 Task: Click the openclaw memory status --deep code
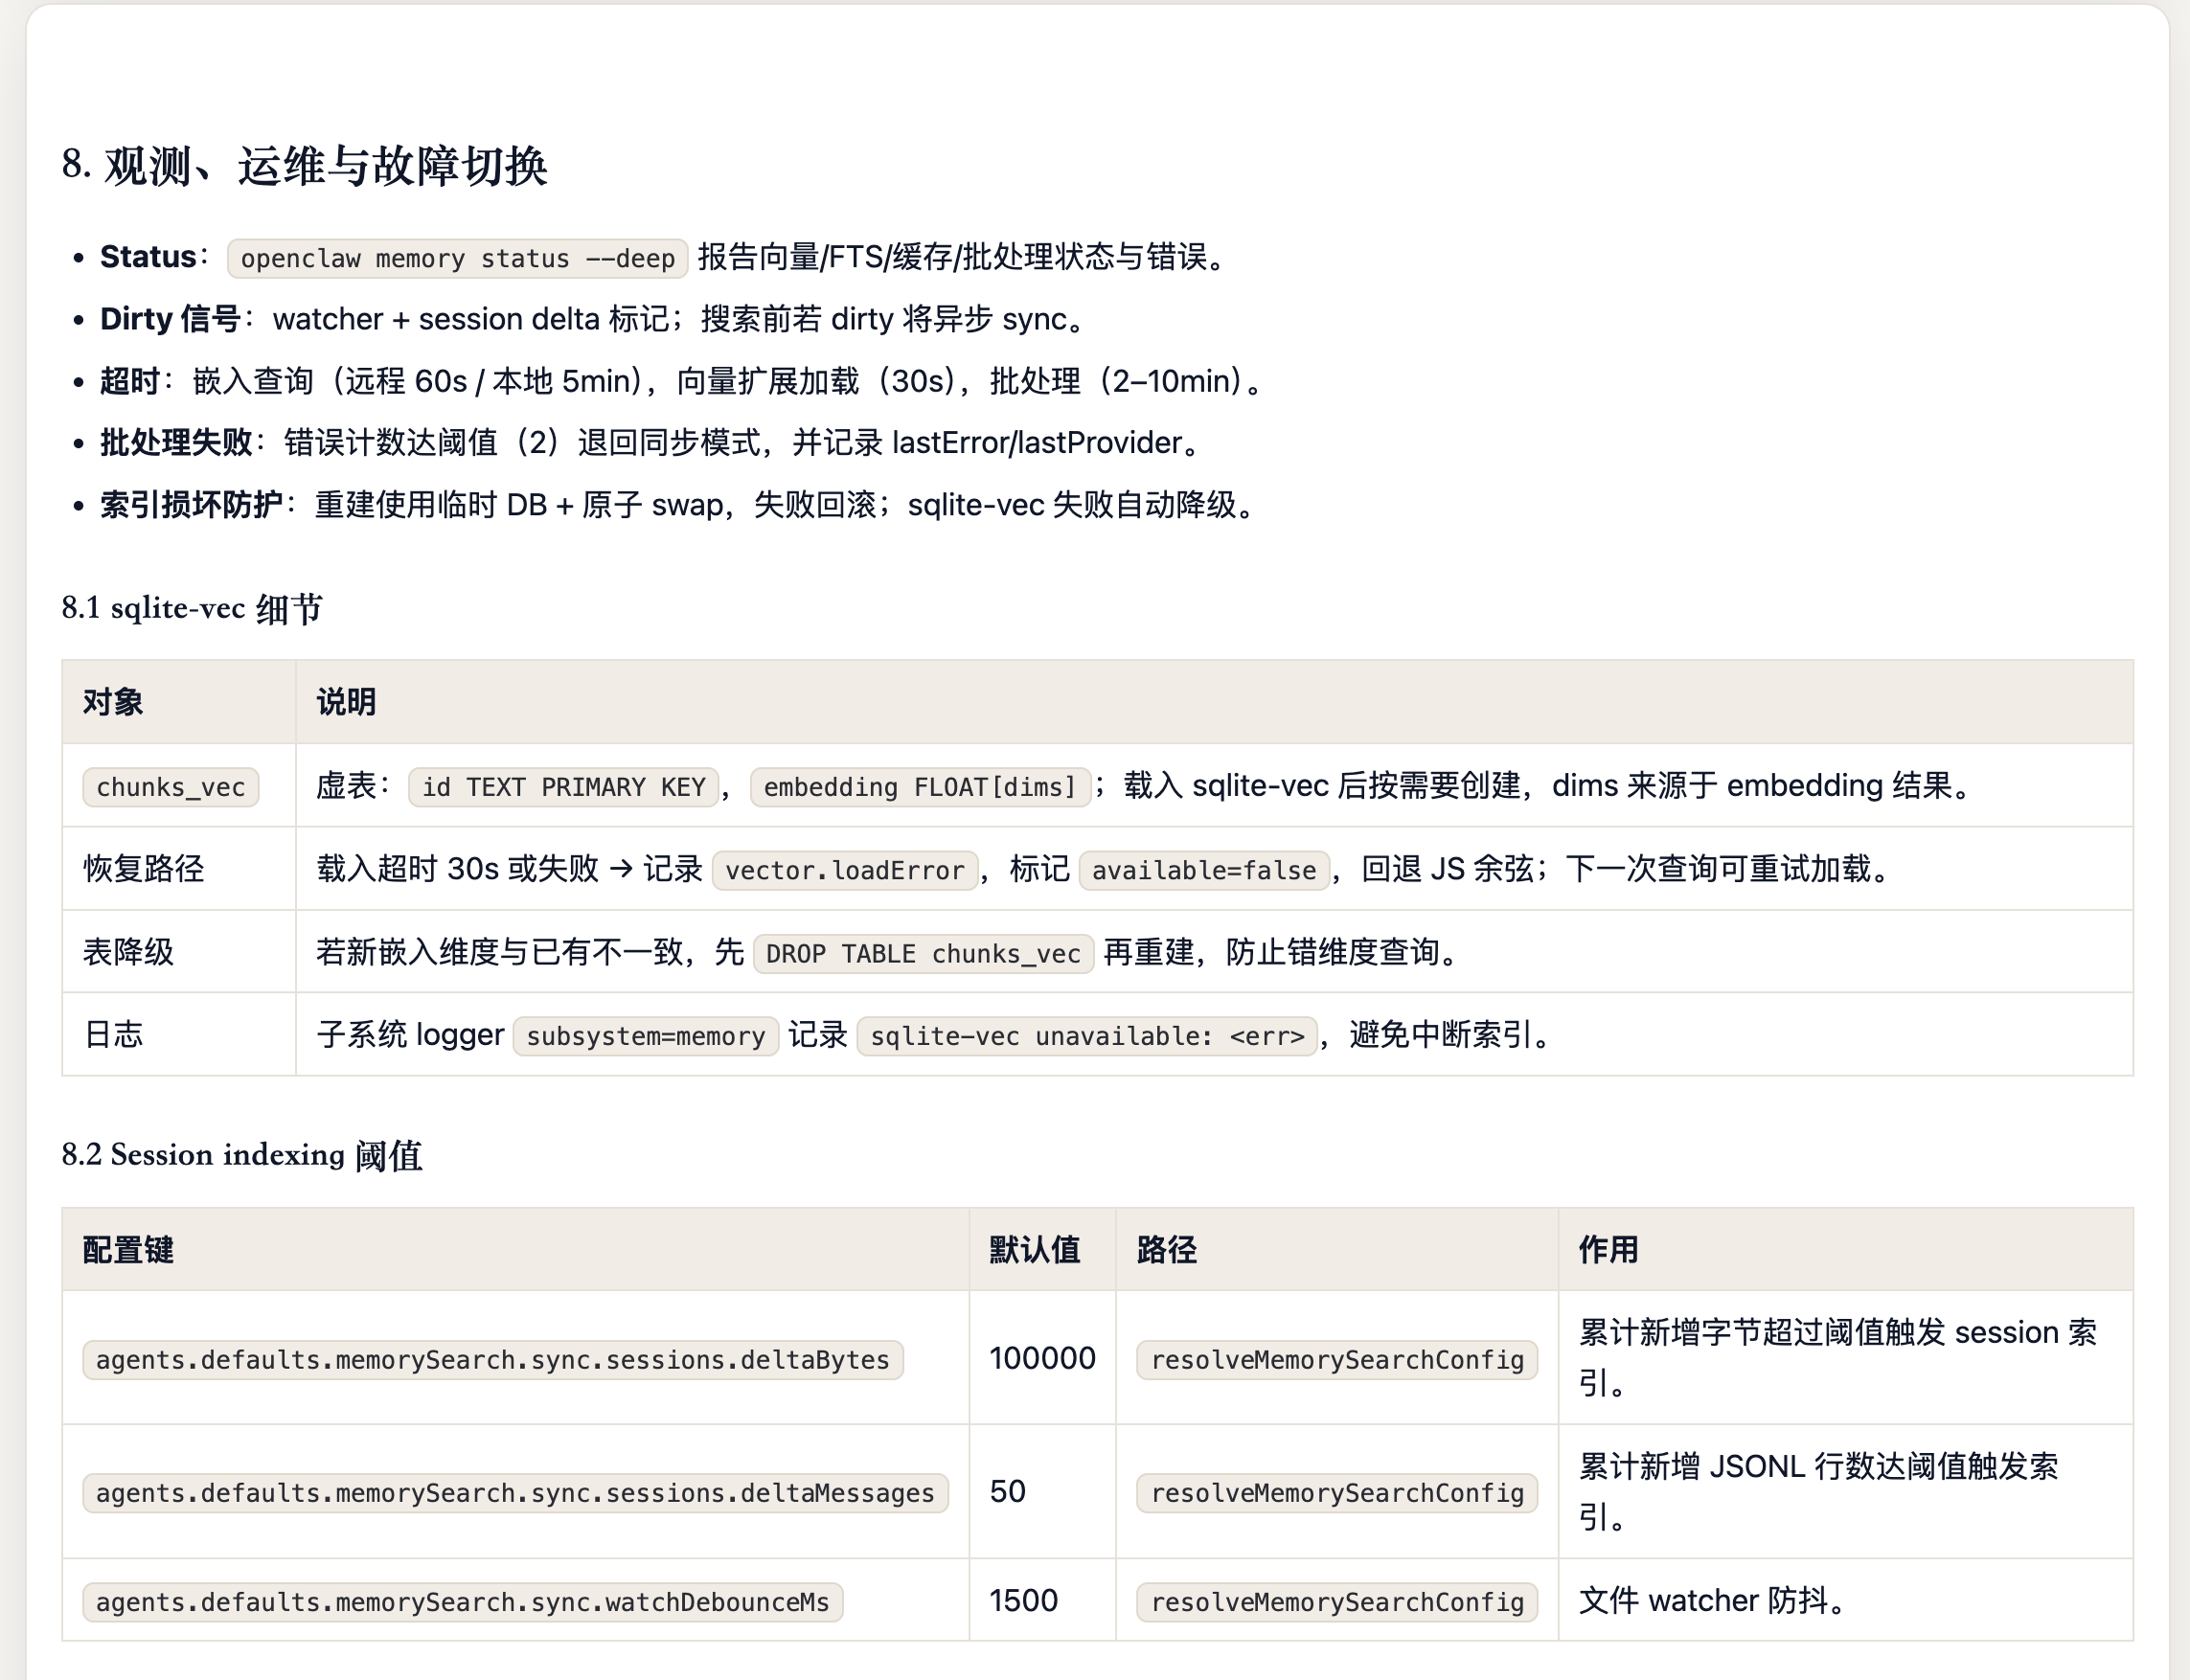click(x=457, y=258)
